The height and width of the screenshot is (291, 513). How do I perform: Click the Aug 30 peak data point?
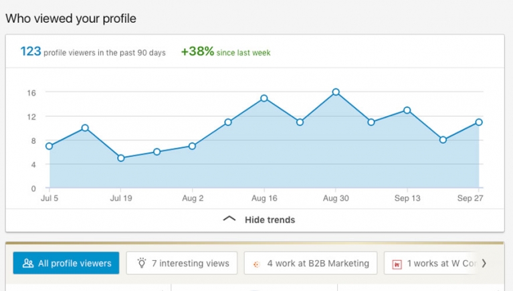coord(336,92)
